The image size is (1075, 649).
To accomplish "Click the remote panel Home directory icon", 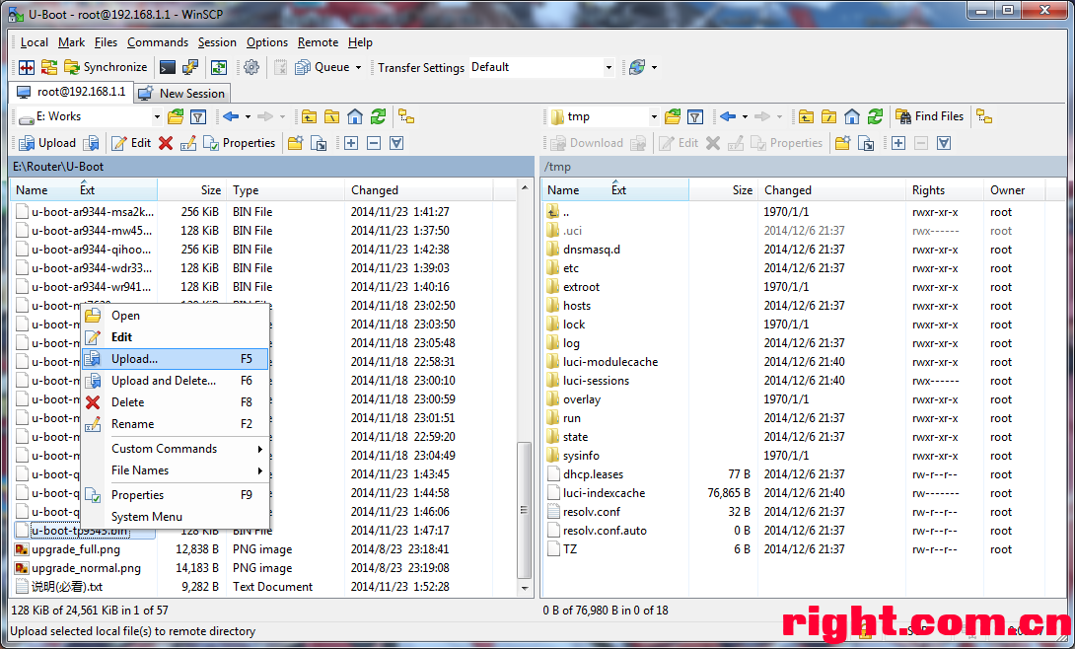I will [851, 117].
